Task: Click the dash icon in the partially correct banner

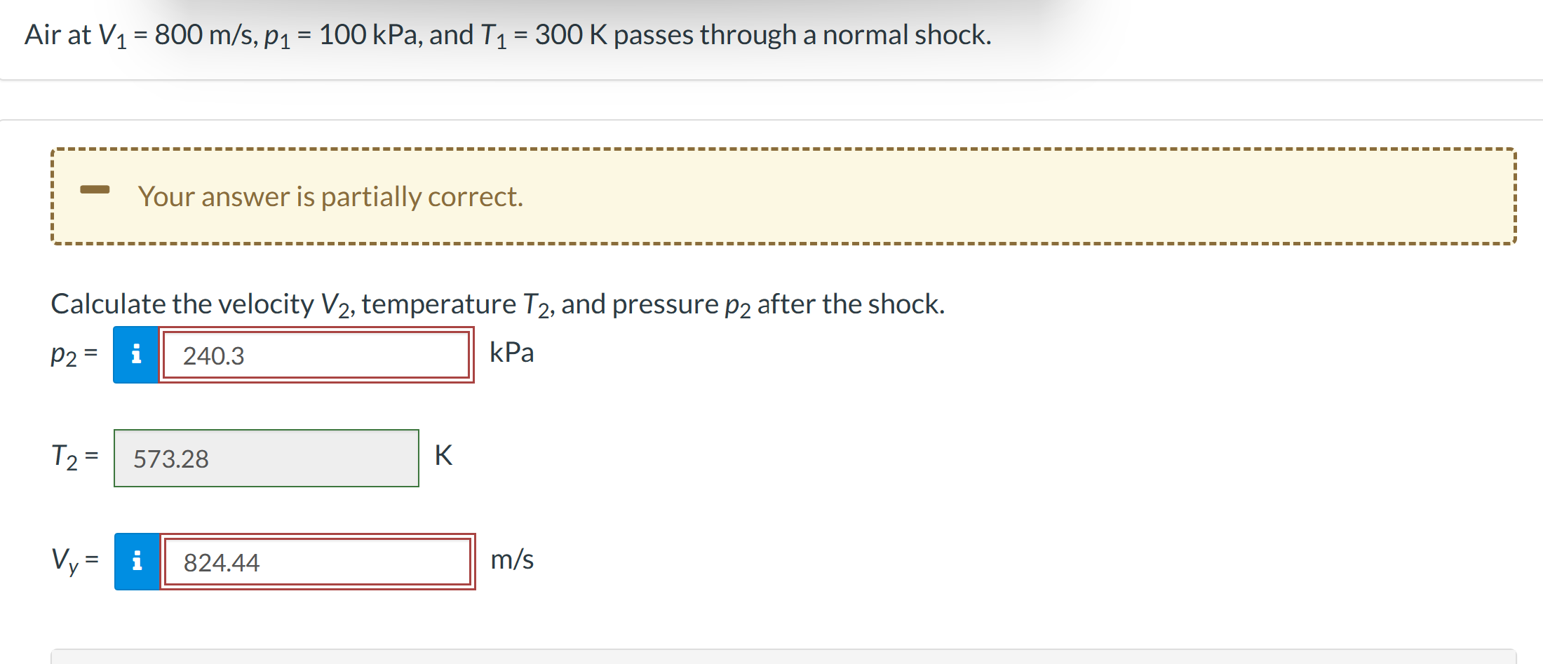Action: (x=97, y=188)
